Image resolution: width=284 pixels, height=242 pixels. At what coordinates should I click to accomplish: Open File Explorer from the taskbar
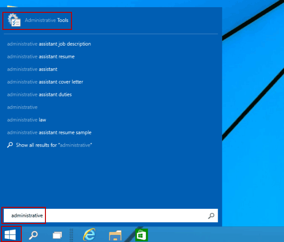point(115,235)
